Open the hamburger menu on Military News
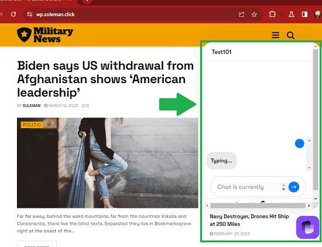322x247 pixels. [275, 35]
